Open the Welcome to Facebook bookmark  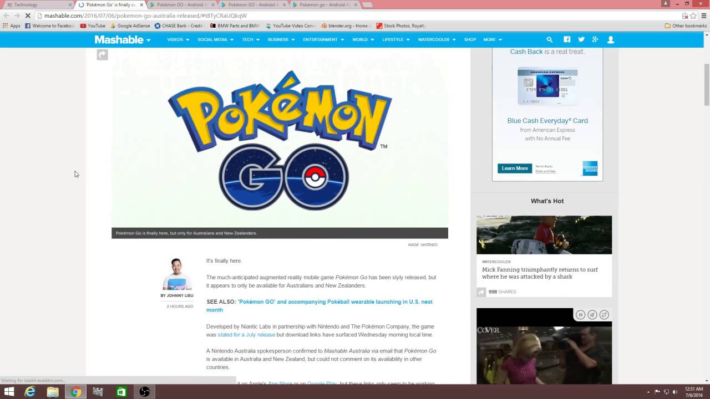pos(50,26)
